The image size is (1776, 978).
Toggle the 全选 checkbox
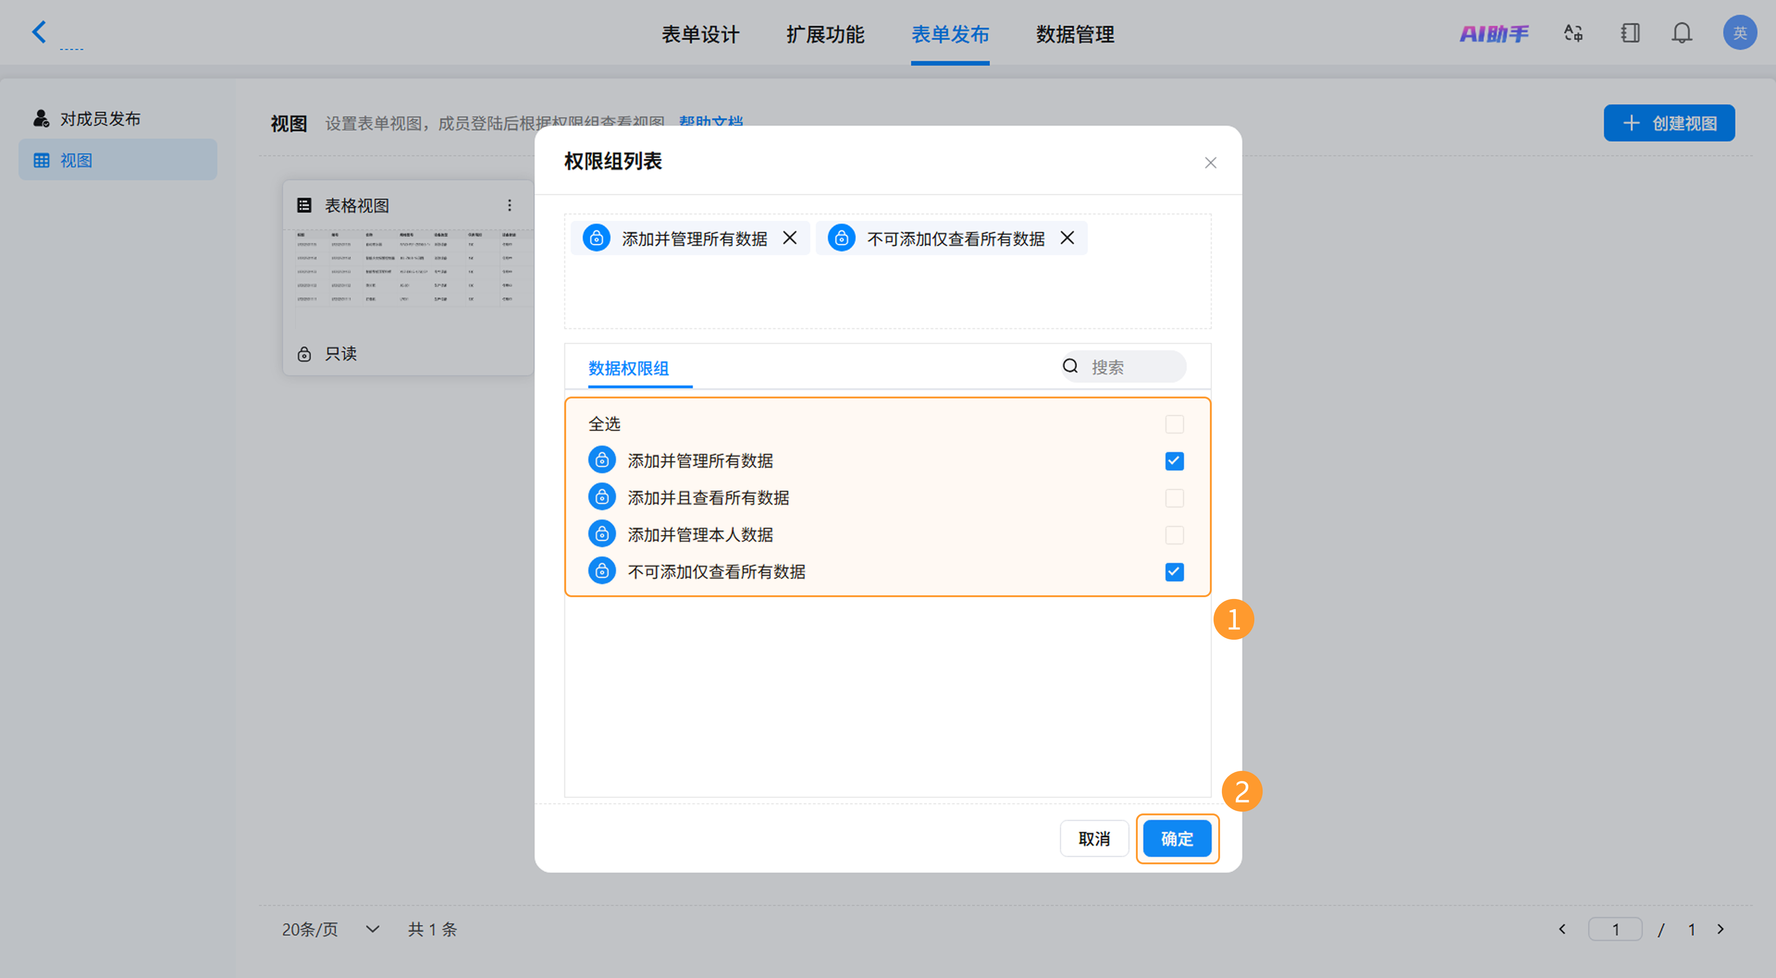coord(1174,424)
